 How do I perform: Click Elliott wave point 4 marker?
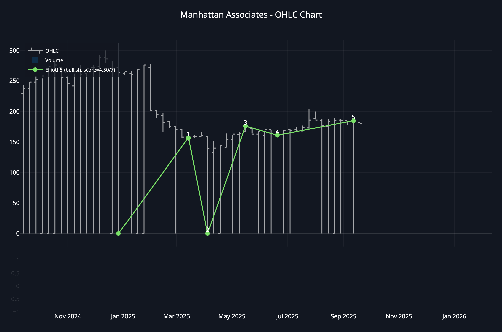(x=277, y=135)
